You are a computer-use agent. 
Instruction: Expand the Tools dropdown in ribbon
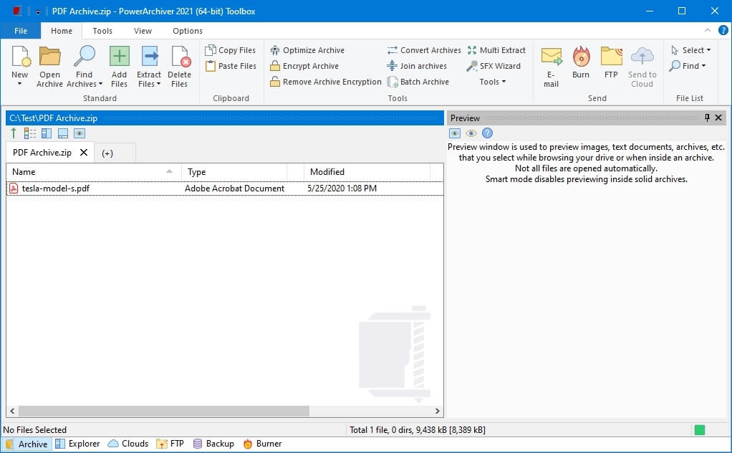coord(493,82)
